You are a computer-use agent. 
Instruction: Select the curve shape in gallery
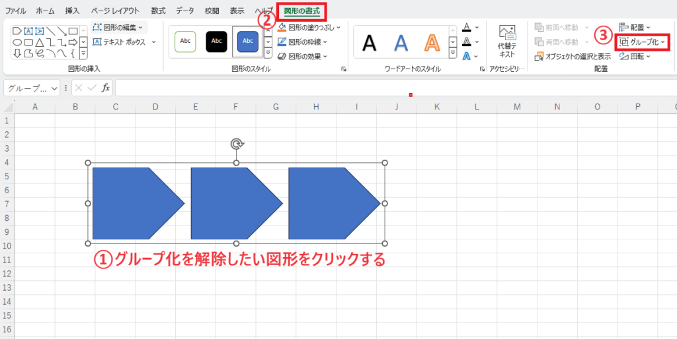[62, 53]
